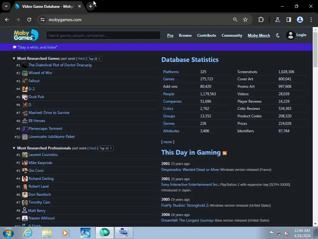This screenshot has width=318, height=239.
Task: Open Sony Interactive Entertainment Inc. link
Action: tap(190, 185)
